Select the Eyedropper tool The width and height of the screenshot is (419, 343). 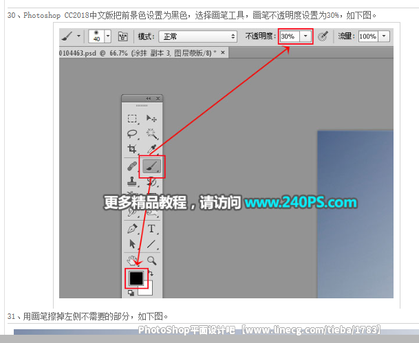[152, 148]
